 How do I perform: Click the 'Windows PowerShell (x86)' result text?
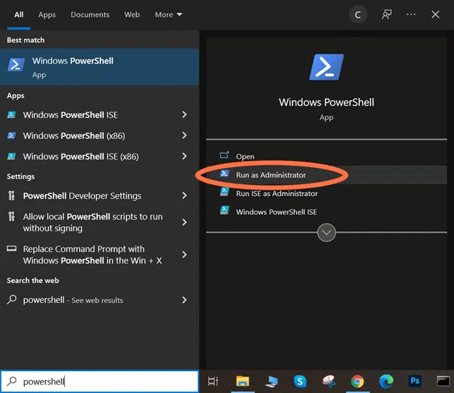click(x=74, y=136)
